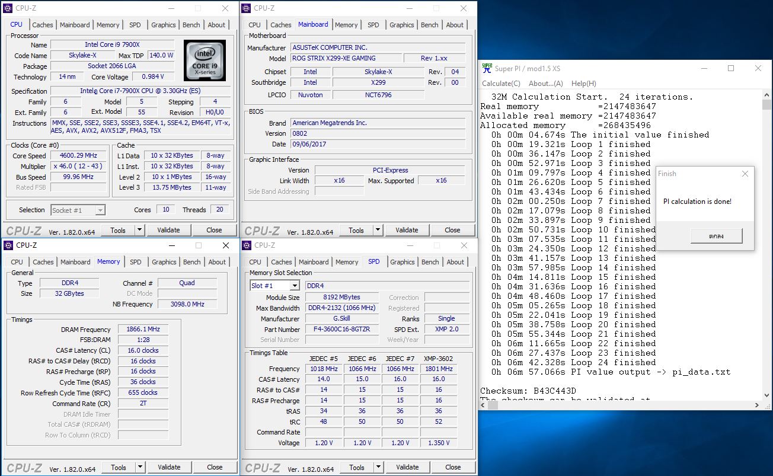Screen dimensions: 773x476
Task: Click Validate button in Memory window
Action: coord(169,467)
